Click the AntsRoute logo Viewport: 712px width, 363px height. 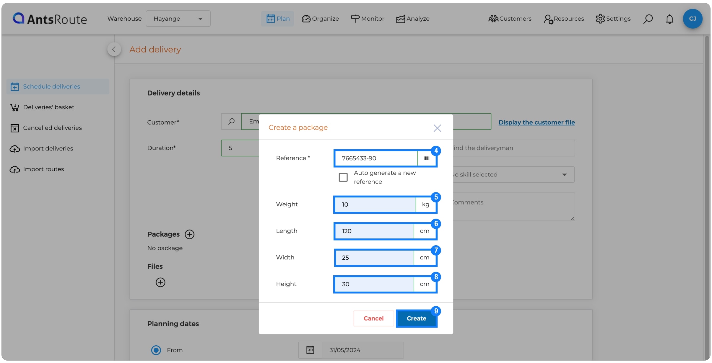coord(50,19)
